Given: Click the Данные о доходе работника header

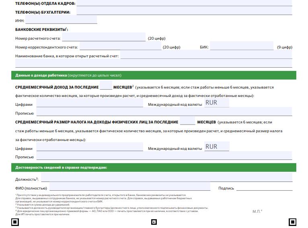Looking at the screenshot, I should click(x=154, y=75).
